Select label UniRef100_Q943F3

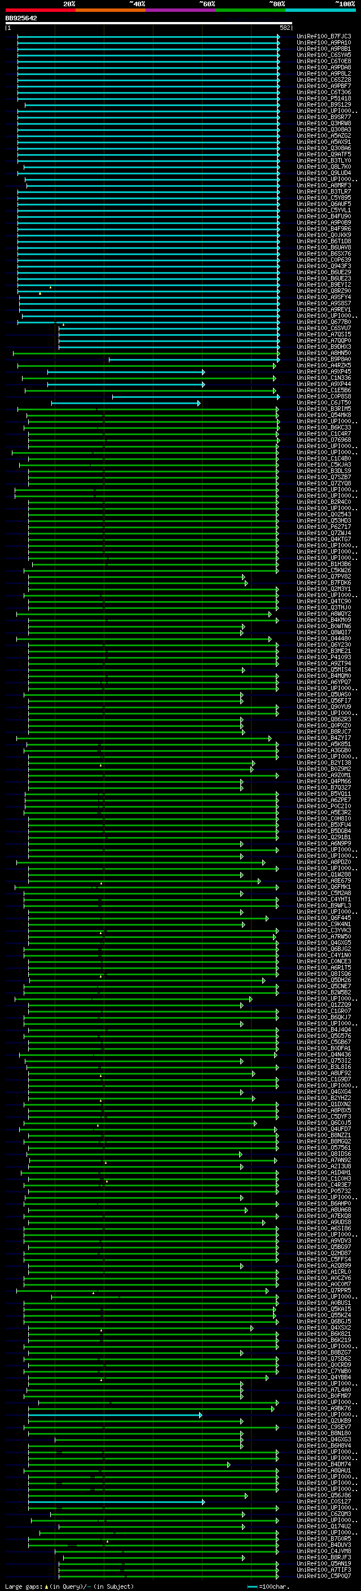point(324,266)
